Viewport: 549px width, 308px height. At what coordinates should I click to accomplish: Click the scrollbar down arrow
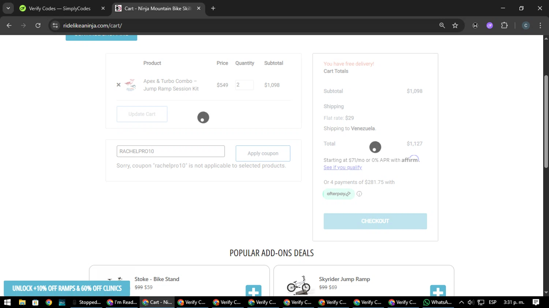(546, 293)
